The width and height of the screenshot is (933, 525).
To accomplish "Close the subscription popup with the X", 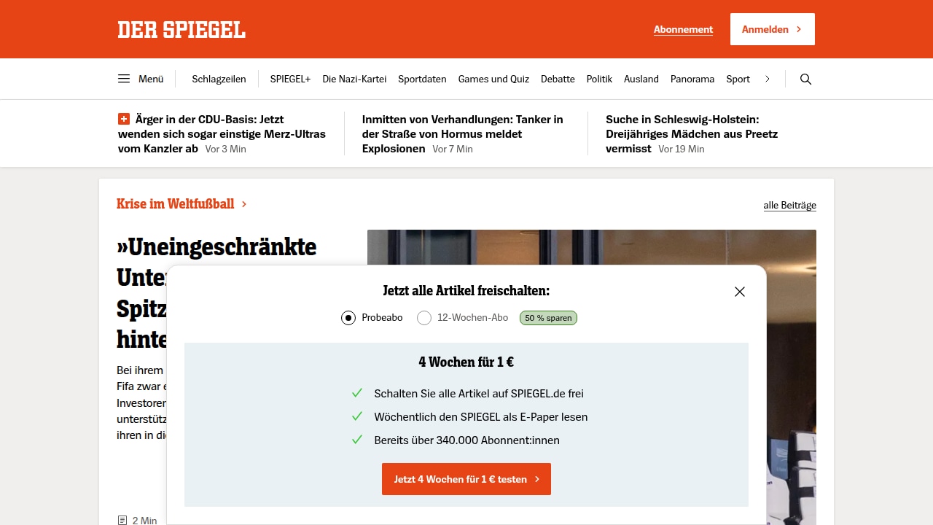I will tap(740, 292).
